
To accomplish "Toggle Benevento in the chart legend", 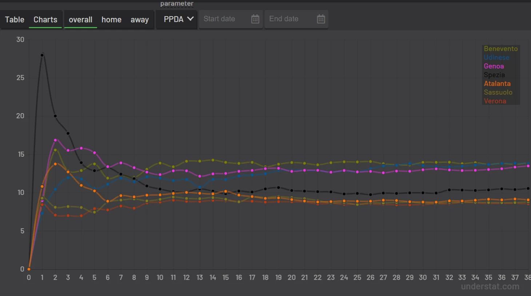I will [x=500, y=49].
